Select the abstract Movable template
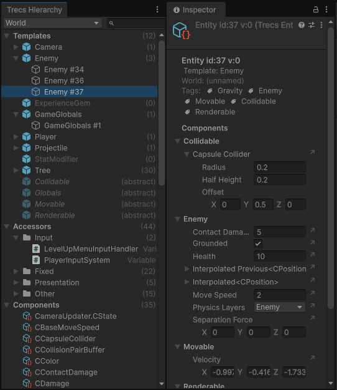 point(80,204)
